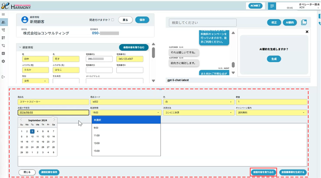Go to previous month in calendar
Screen dimensions: 321x178
click(21, 120)
